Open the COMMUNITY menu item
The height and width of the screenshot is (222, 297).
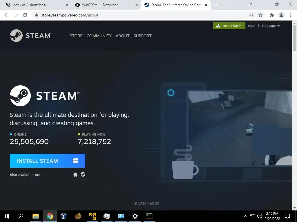[99, 36]
